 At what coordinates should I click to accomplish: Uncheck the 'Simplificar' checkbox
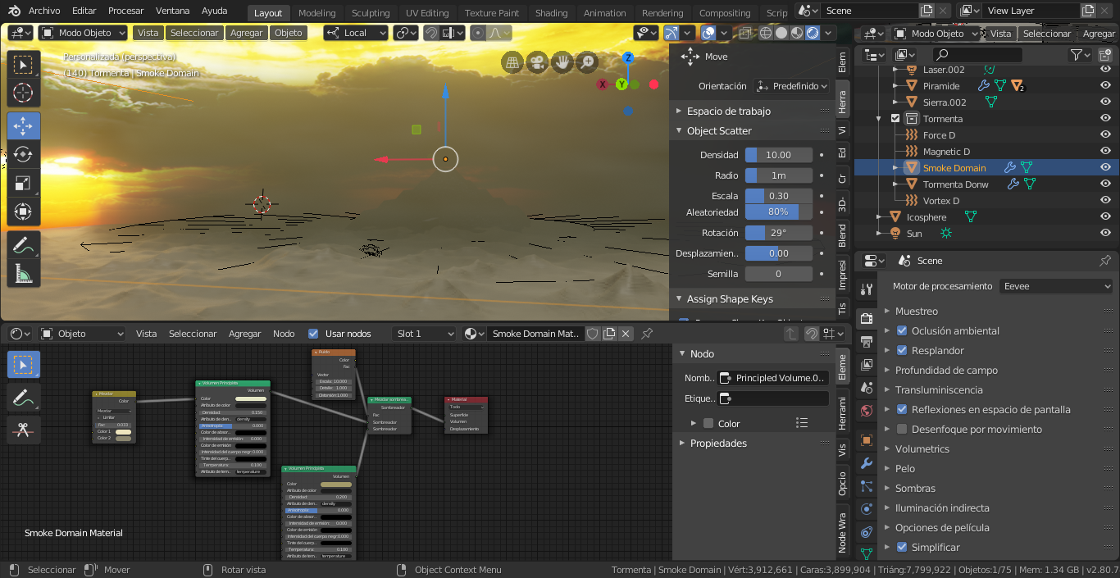pyautogui.click(x=902, y=547)
